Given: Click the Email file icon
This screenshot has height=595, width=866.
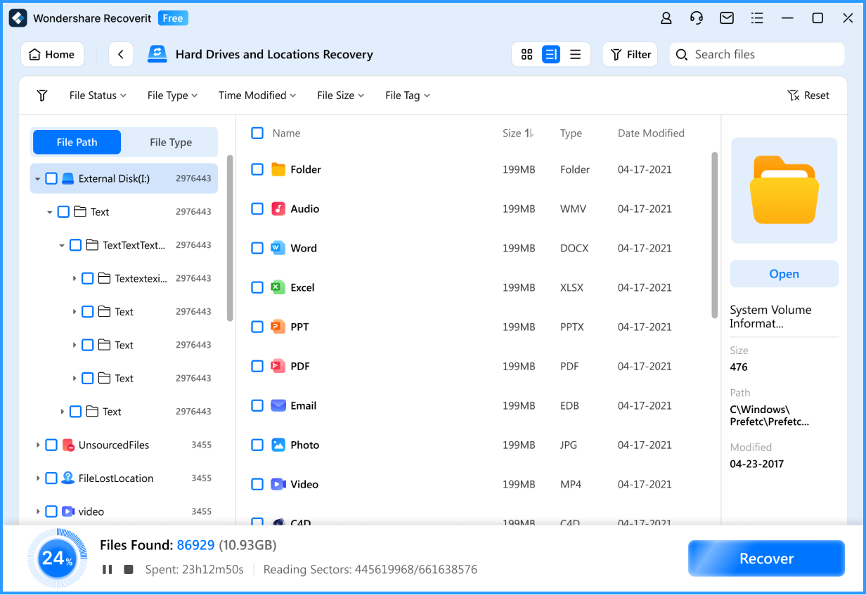Looking at the screenshot, I should click(278, 405).
